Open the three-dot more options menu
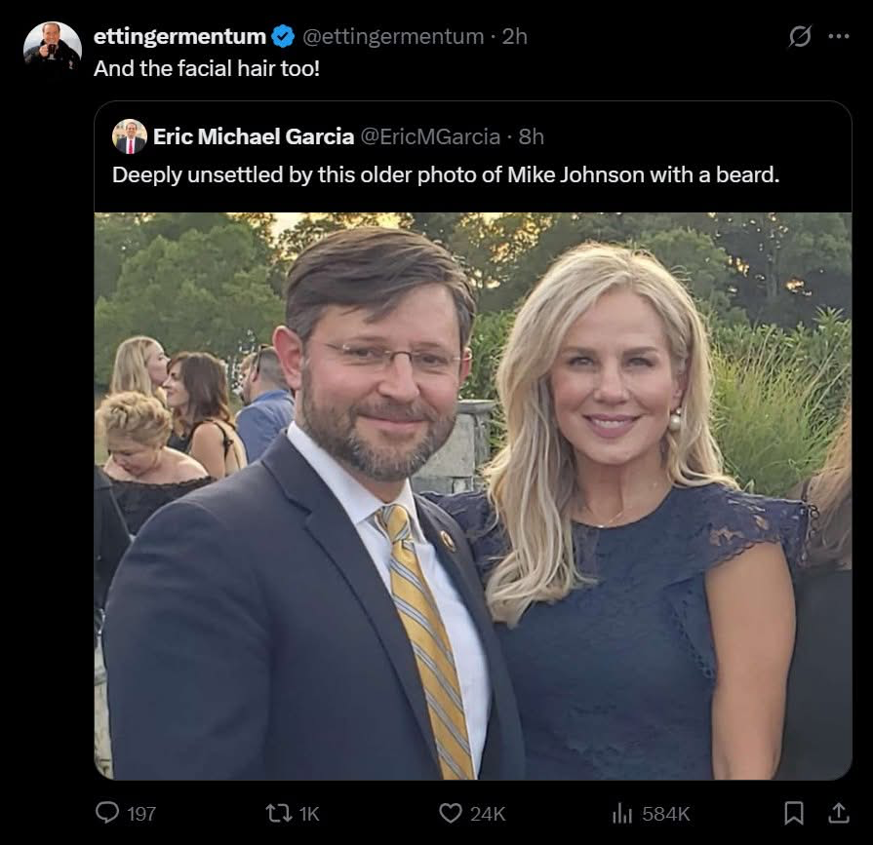 click(x=838, y=37)
